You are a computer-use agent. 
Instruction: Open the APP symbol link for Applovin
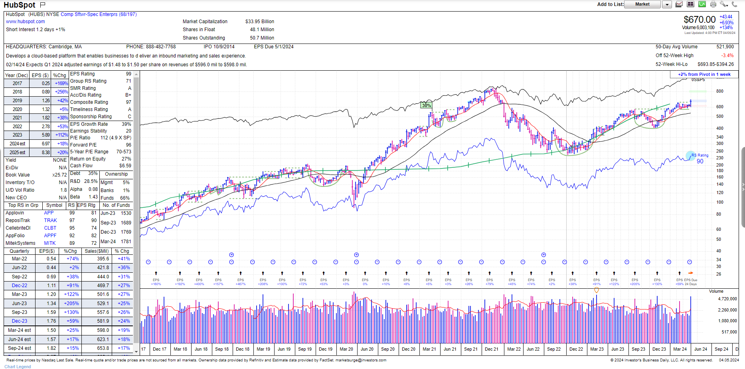(x=49, y=213)
